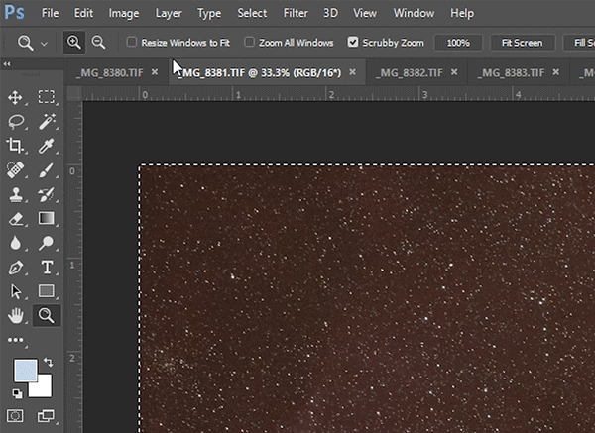Select the Dodge tool
This screenshot has width=595, height=433.
(47, 243)
